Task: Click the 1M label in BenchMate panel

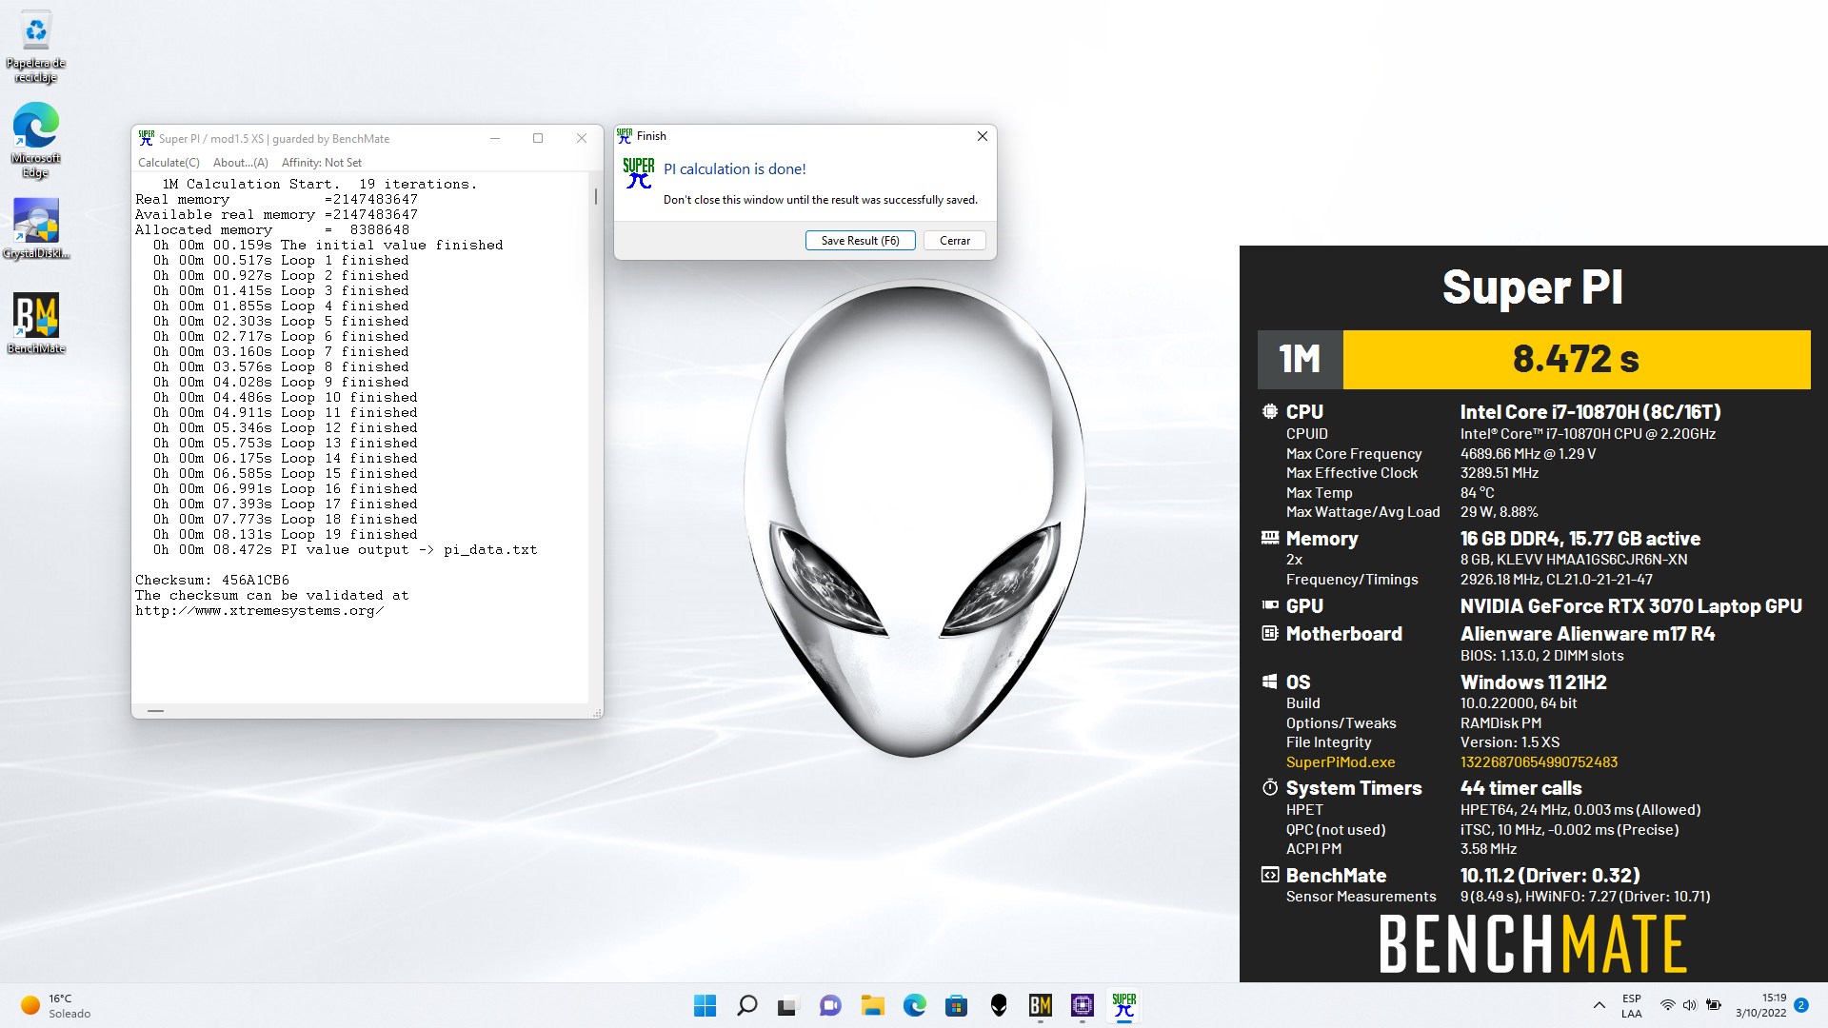Action: [x=1300, y=360]
